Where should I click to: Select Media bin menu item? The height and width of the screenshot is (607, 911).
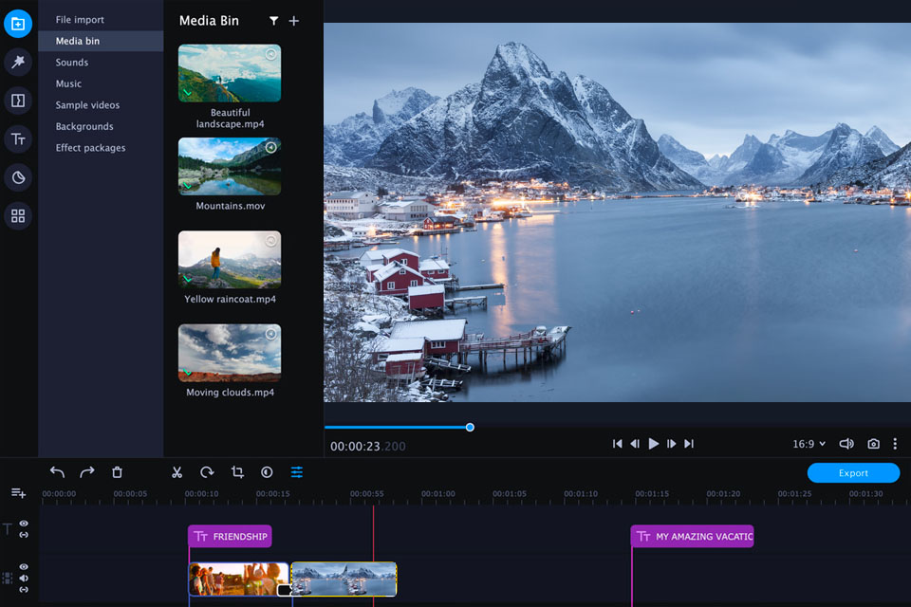point(101,41)
